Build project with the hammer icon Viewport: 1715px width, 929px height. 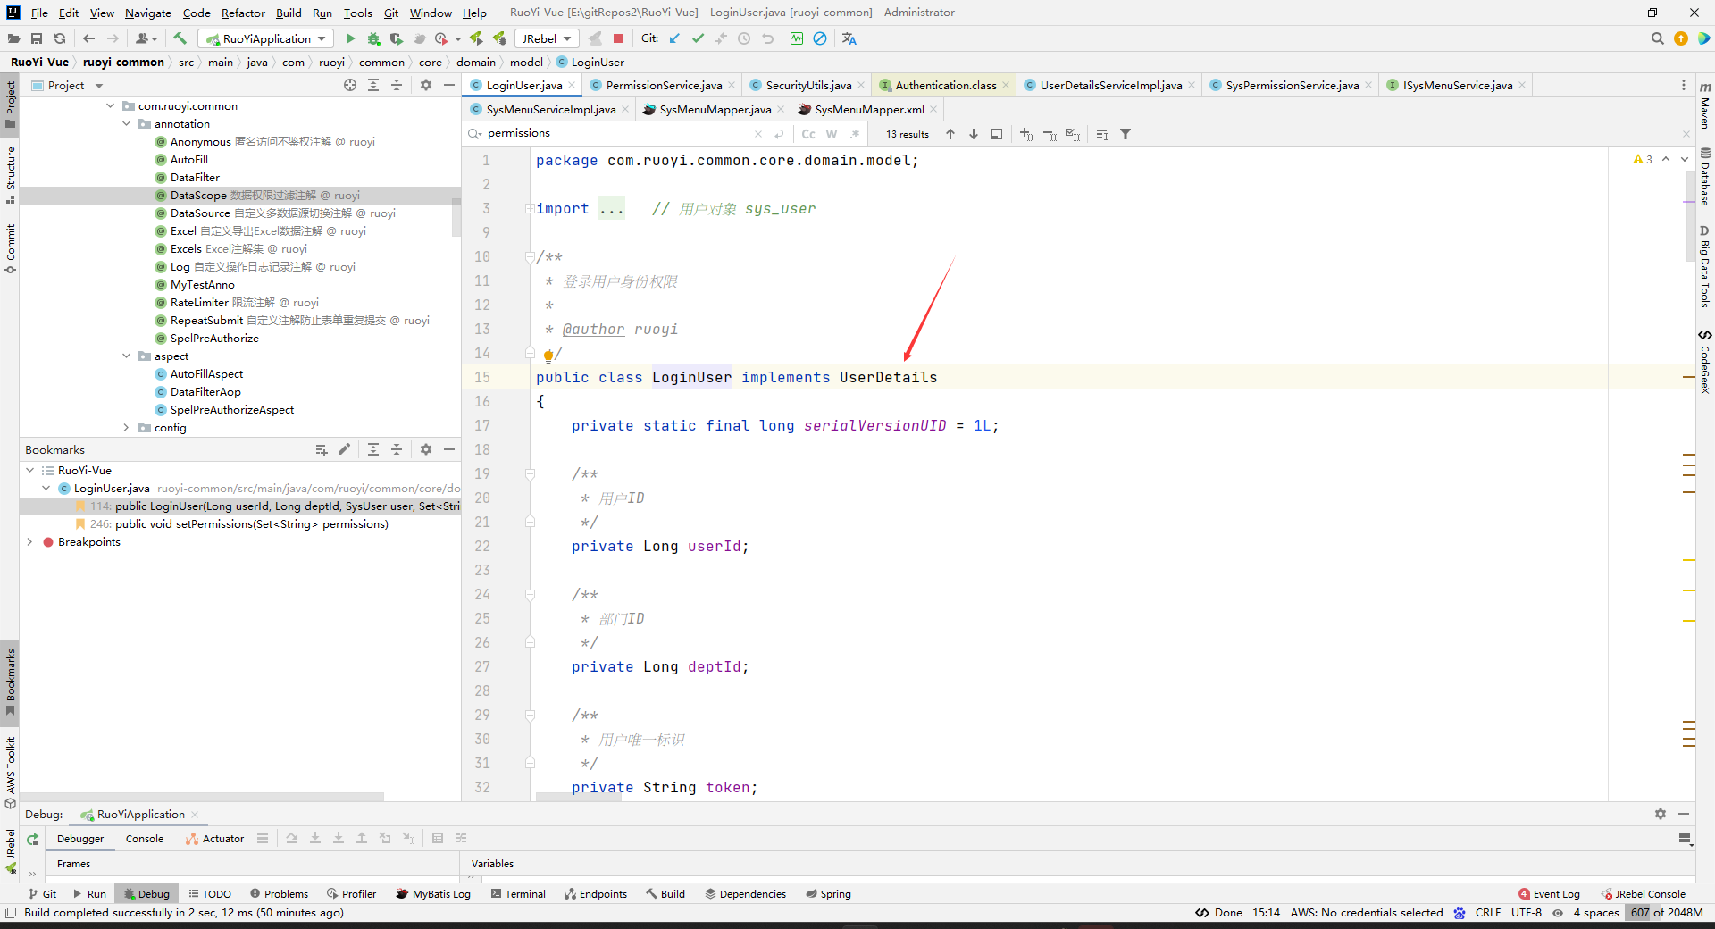[x=180, y=38]
